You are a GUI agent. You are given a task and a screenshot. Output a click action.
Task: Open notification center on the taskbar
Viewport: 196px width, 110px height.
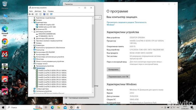(x=192, y=107)
